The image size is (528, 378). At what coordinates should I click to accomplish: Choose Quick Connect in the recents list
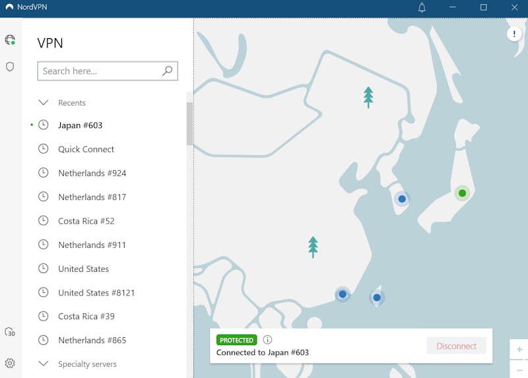click(86, 149)
